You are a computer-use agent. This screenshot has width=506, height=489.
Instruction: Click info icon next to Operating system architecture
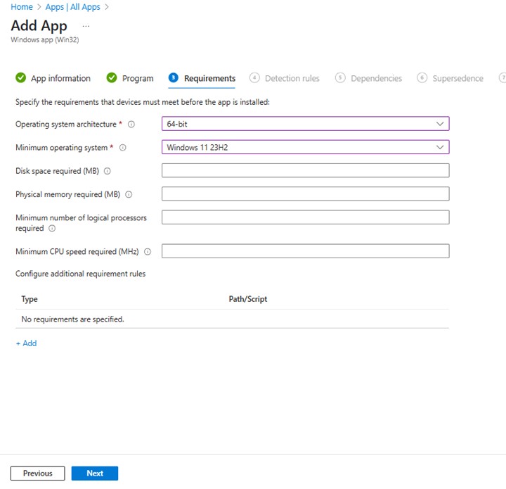click(x=131, y=125)
